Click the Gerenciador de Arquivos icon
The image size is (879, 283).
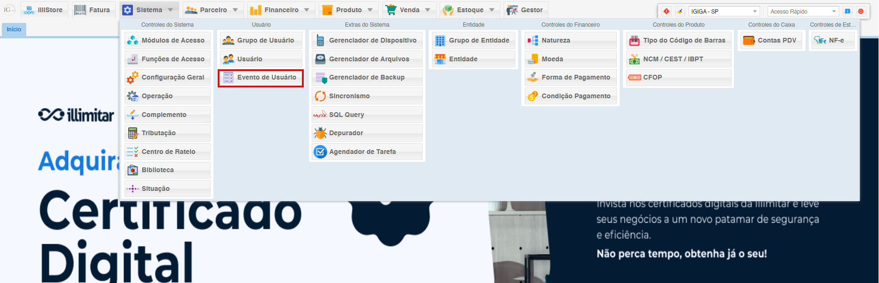coord(320,59)
